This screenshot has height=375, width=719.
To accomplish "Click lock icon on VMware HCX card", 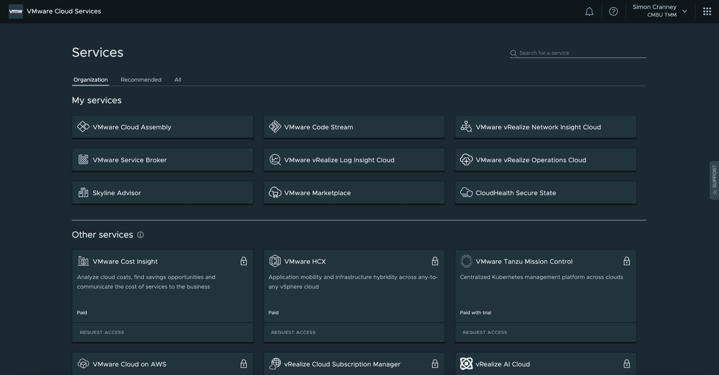I will tap(435, 261).
